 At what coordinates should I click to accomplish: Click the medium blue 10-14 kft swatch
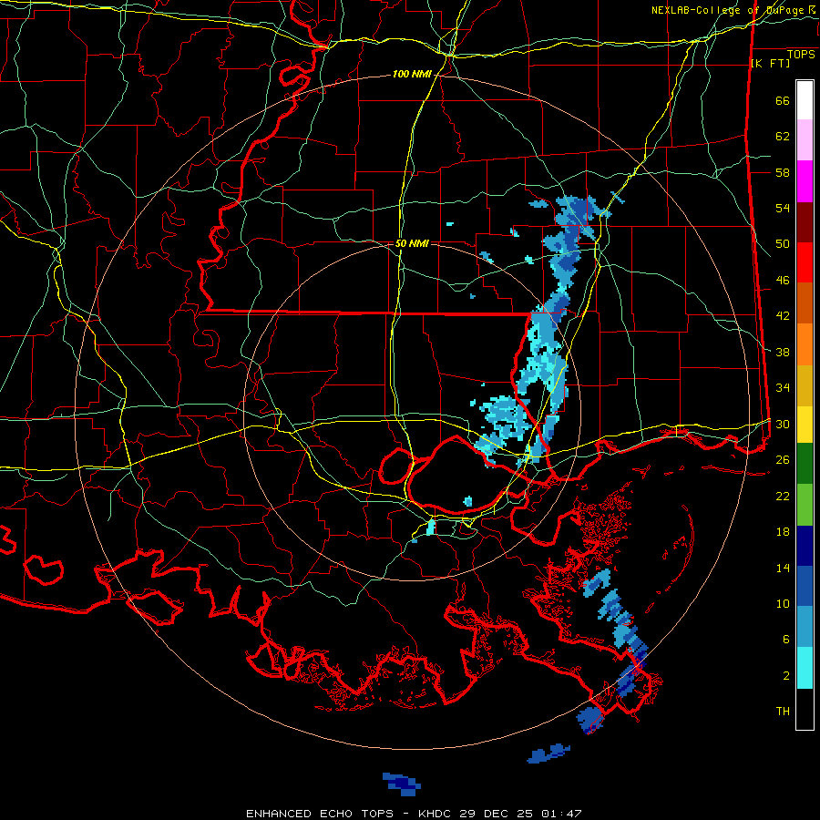[x=805, y=587]
